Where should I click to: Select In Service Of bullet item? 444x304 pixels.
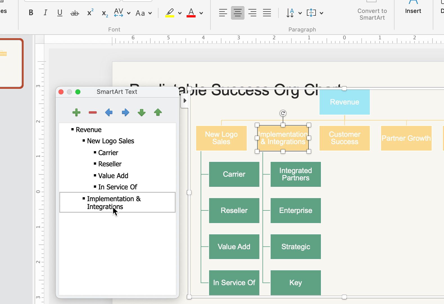[x=118, y=187]
